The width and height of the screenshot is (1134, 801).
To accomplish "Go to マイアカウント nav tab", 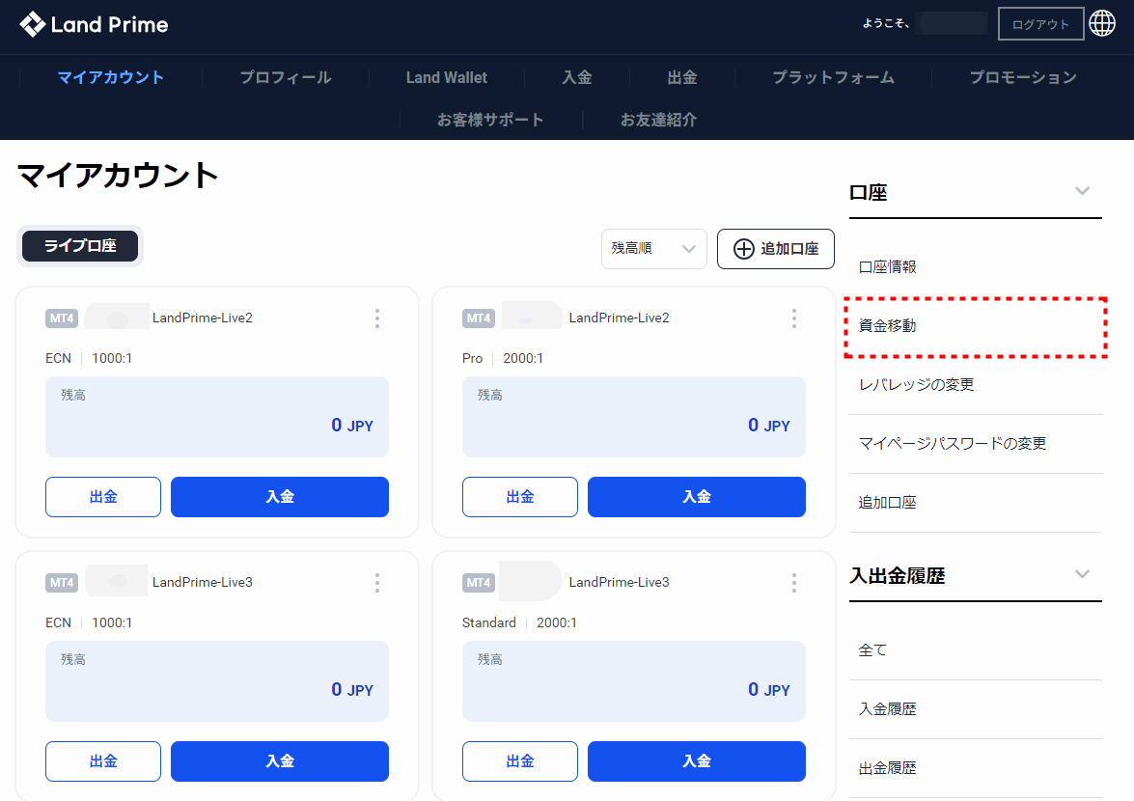I will pos(111,77).
